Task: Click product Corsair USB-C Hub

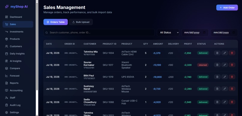Action: 129,102
